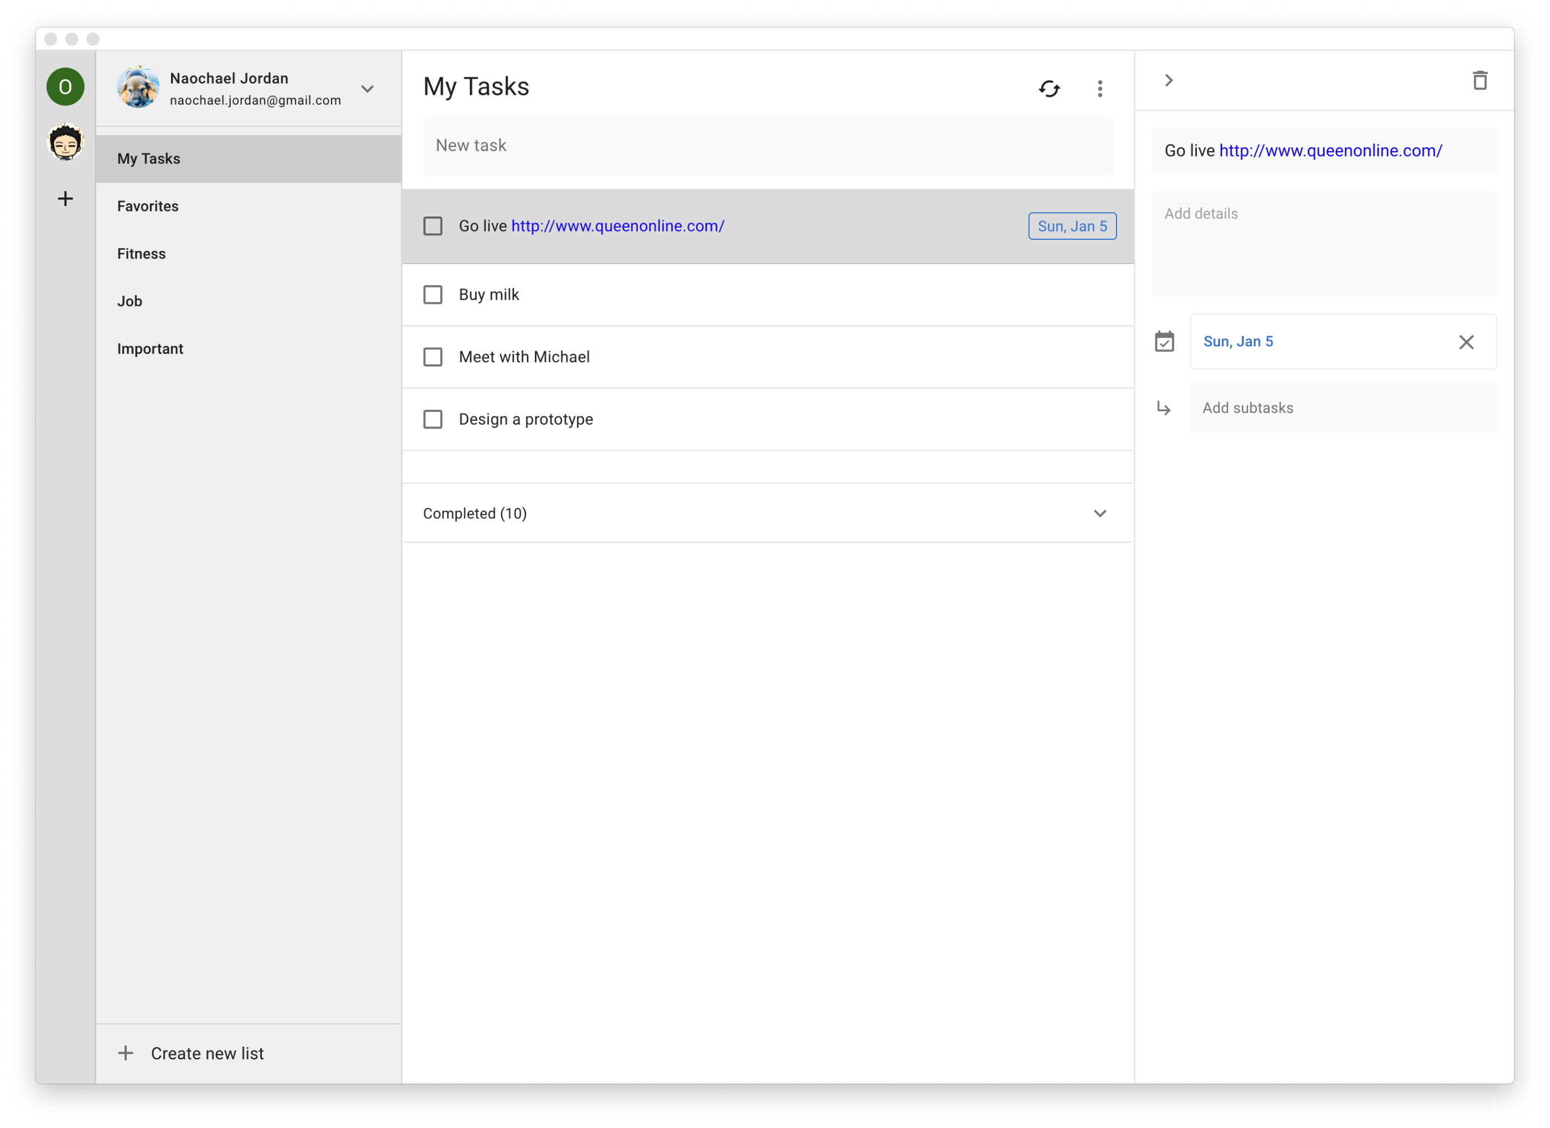1550x1128 pixels.
Task: Select the Buy milk task text
Action: tap(489, 295)
